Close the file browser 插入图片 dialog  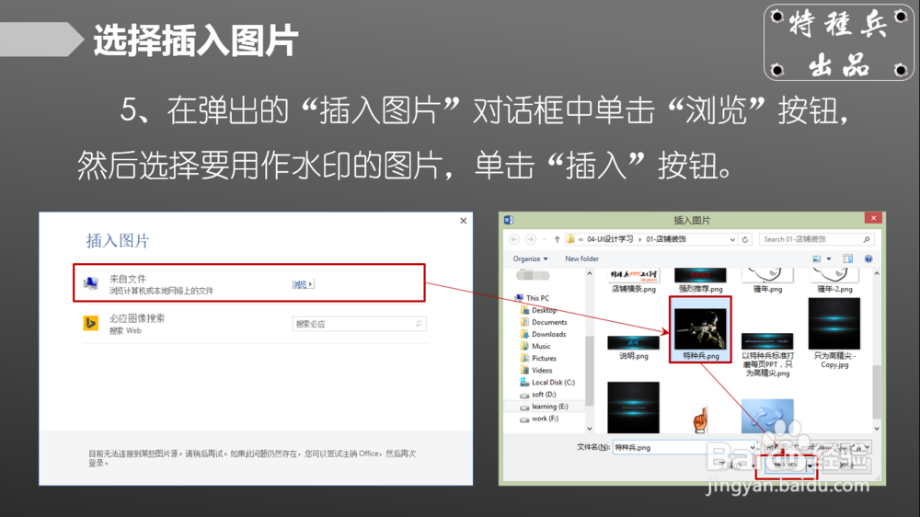point(873,218)
